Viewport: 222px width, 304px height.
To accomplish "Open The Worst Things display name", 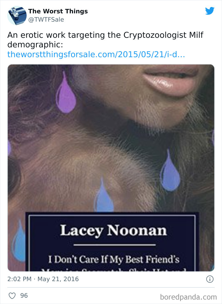I will 58,11.
